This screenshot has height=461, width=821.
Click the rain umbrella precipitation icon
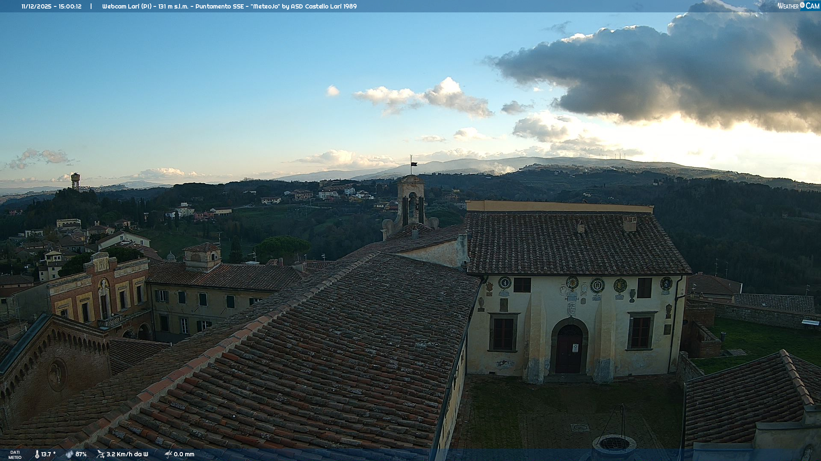pos(168,454)
